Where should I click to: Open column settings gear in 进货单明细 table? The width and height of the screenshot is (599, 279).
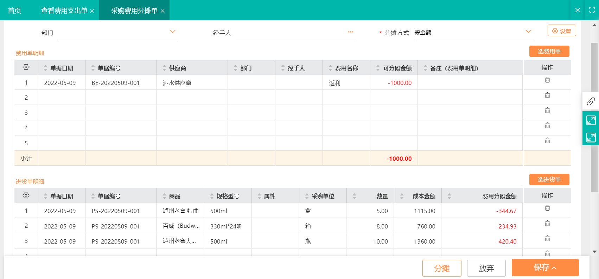pos(26,196)
